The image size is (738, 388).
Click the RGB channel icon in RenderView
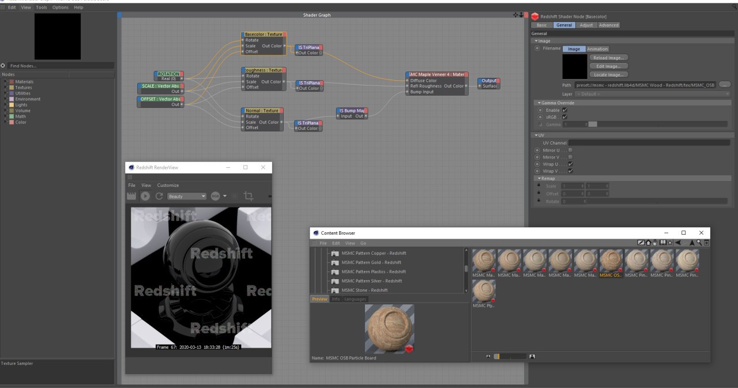(216, 196)
